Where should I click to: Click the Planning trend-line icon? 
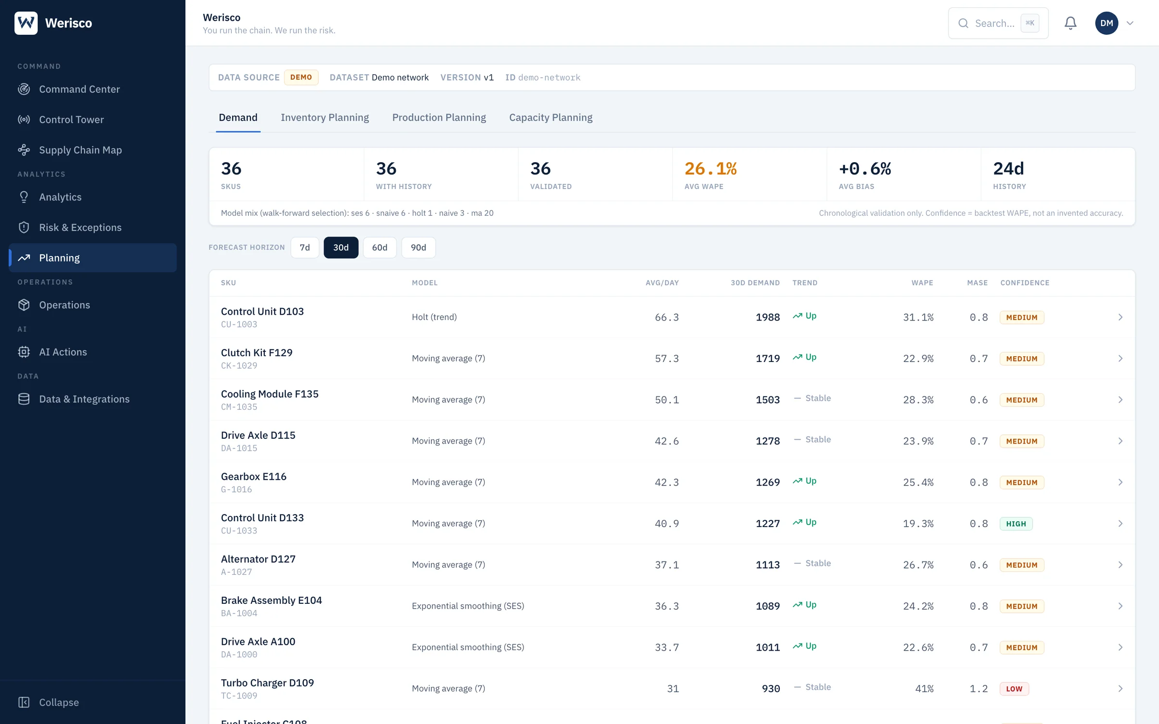click(x=24, y=258)
